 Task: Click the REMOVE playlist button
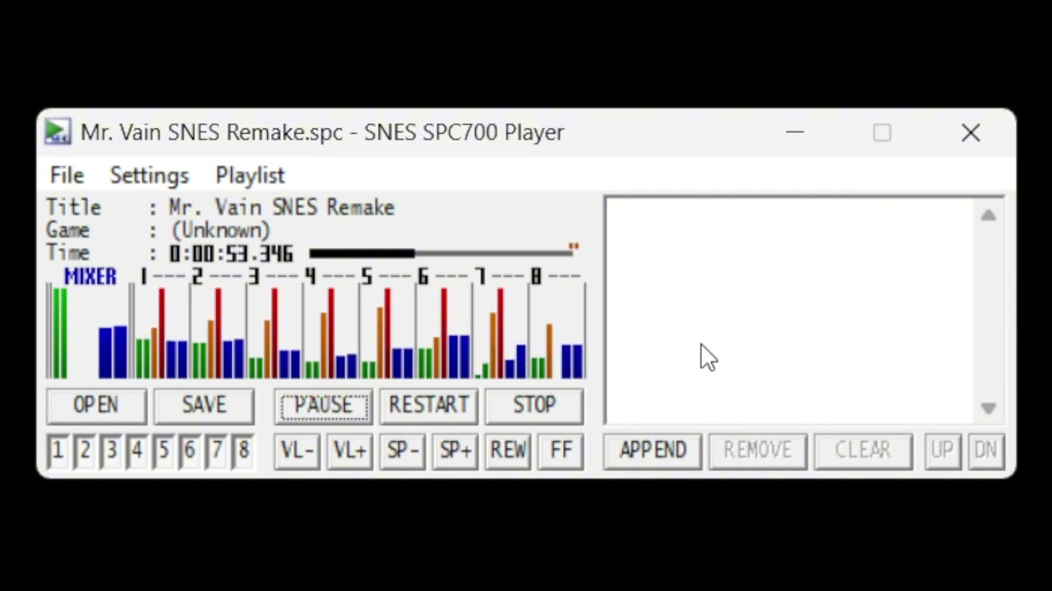[x=758, y=451]
